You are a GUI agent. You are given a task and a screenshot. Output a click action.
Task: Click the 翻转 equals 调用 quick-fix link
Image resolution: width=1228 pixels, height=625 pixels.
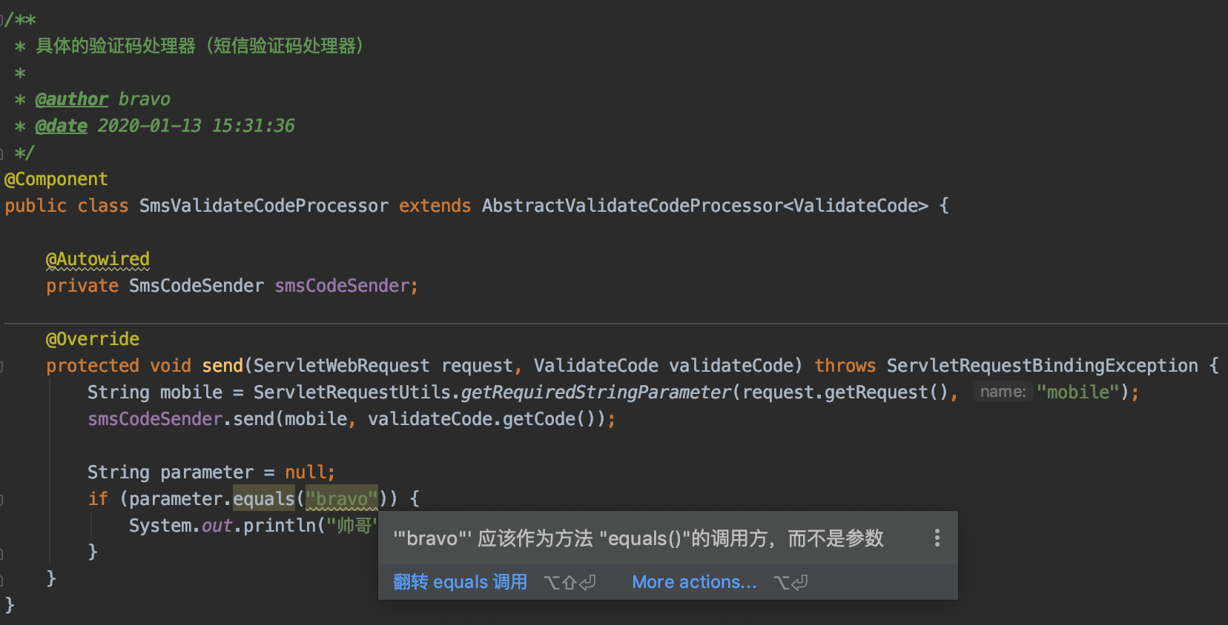[x=460, y=582]
